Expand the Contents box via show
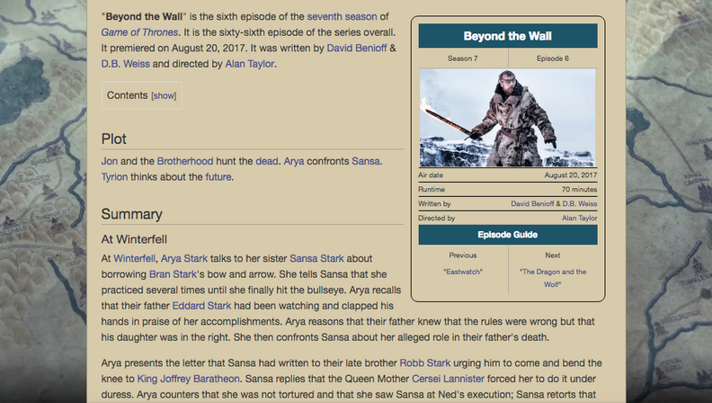712x403 pixels. point(164,95)
